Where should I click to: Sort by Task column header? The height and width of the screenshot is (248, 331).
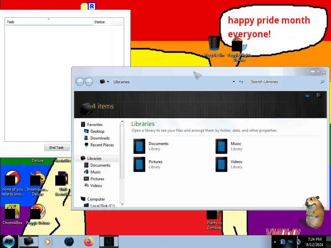(49, 22)
